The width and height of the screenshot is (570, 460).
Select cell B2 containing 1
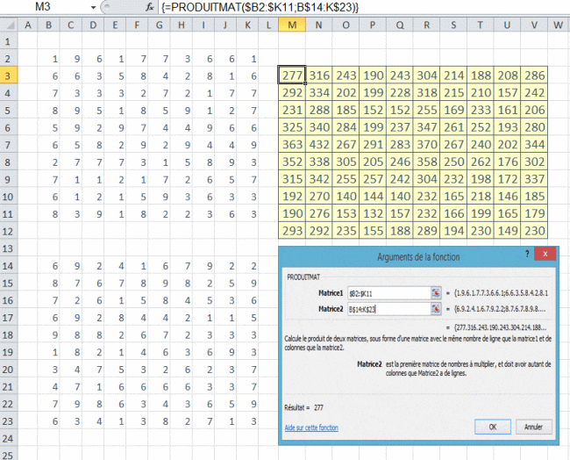point(49,59)
